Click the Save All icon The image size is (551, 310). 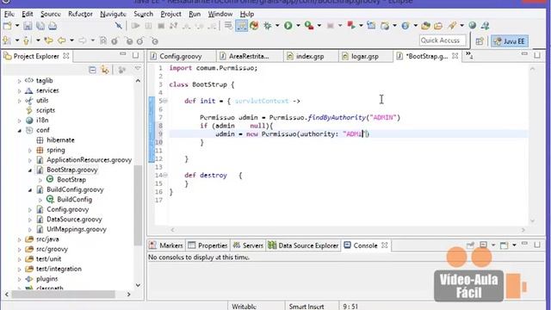40,26
